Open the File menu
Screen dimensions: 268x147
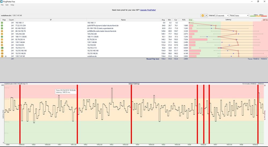[x=2, y=5]
